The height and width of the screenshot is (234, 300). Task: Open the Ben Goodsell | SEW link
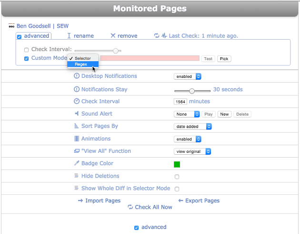coord(42,26)
